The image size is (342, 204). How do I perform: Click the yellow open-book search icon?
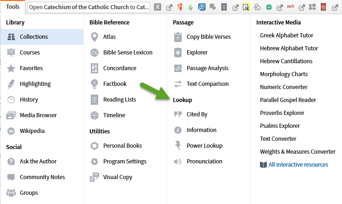pos(246,7)
